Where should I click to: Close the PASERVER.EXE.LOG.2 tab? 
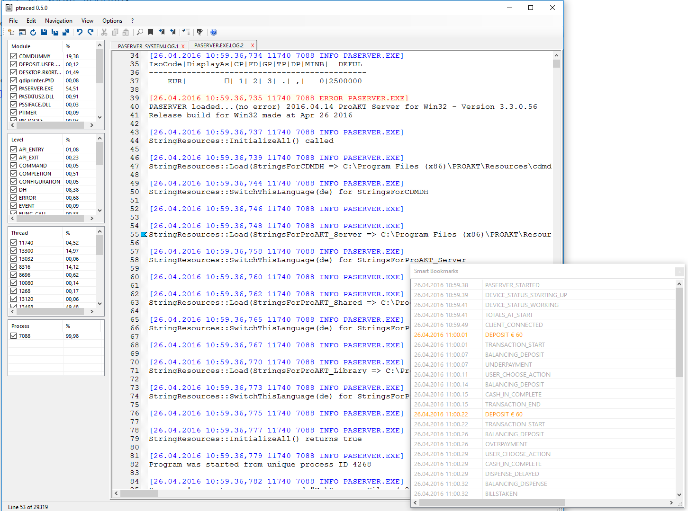click(253, 45)
